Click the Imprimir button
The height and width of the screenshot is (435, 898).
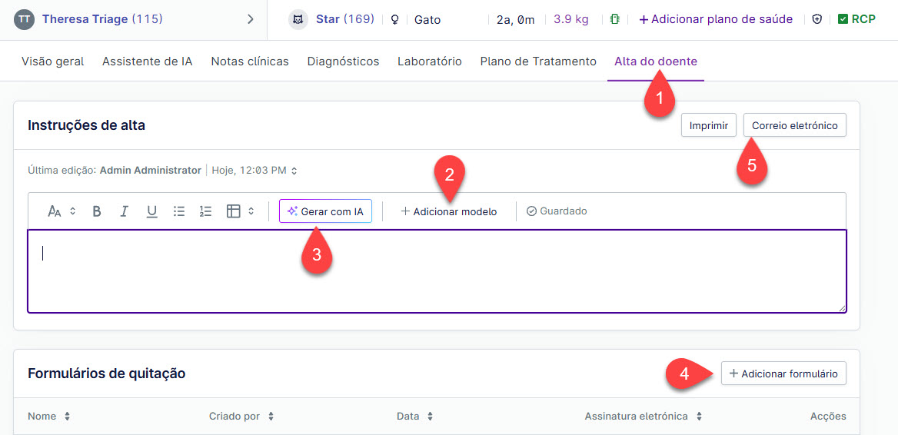[x=708, y=125]
